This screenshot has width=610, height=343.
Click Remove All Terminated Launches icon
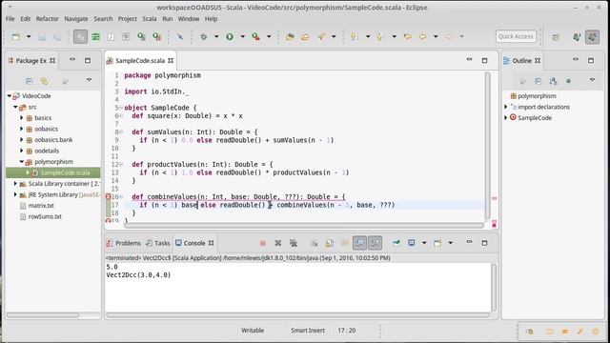pos(294,243)
